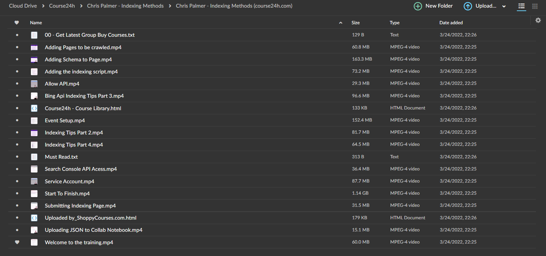Go to Course24h breadcrumb folder

[x=62, y=6]
